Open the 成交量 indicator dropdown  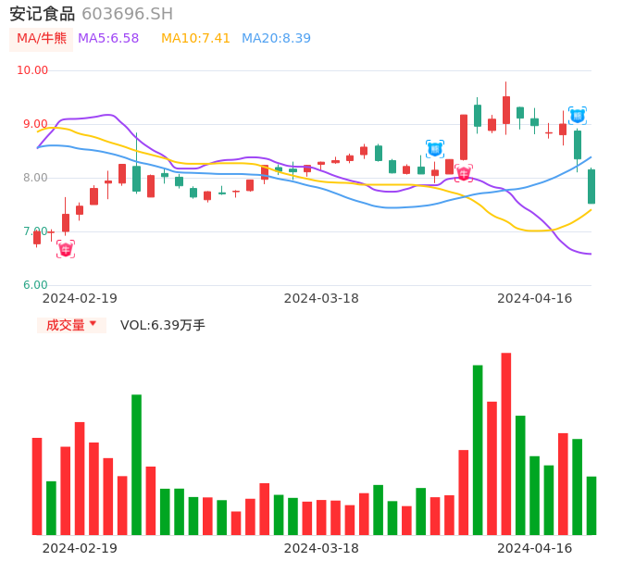[x=71, y=325]
